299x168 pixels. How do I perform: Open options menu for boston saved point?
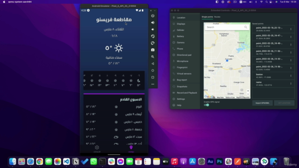291,76
